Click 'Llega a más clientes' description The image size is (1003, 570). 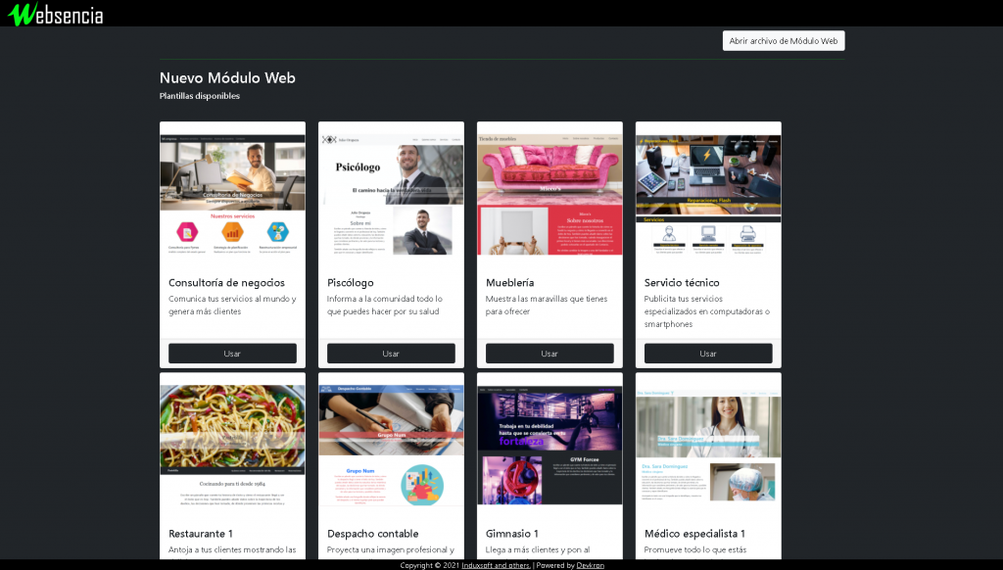(538, 549)
